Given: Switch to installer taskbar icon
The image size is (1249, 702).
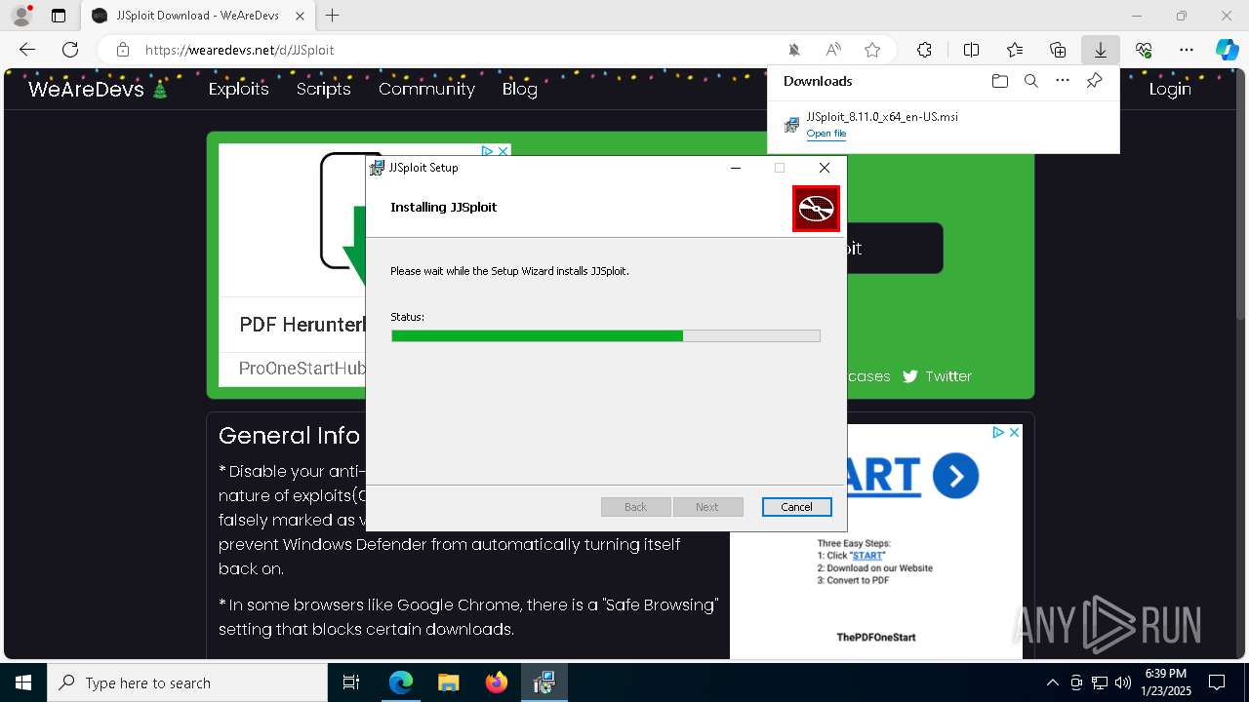Looking at the screenshot, I should pos(544,682).
